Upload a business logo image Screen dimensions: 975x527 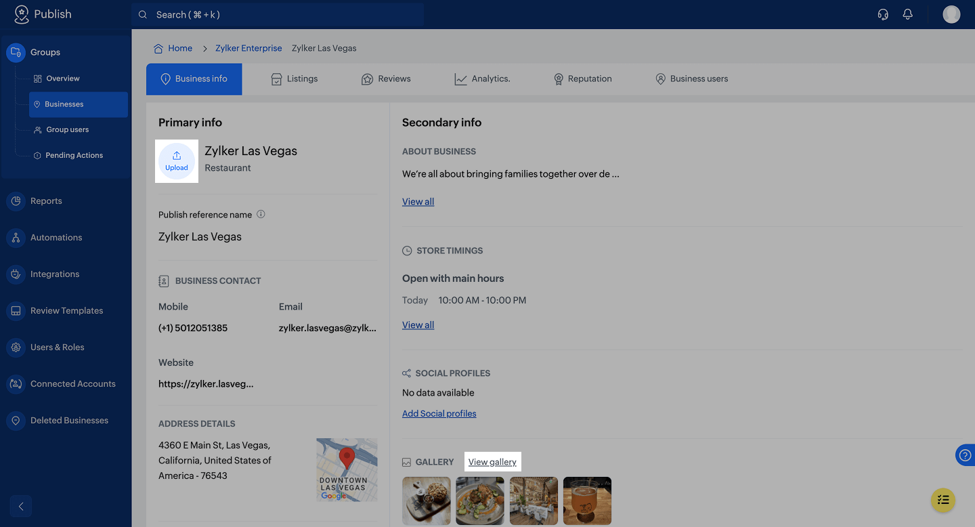click(177, 161)
